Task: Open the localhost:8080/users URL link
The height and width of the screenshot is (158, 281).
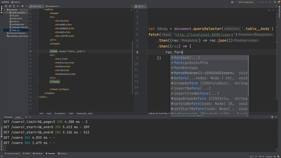Action: click(204, 35)
